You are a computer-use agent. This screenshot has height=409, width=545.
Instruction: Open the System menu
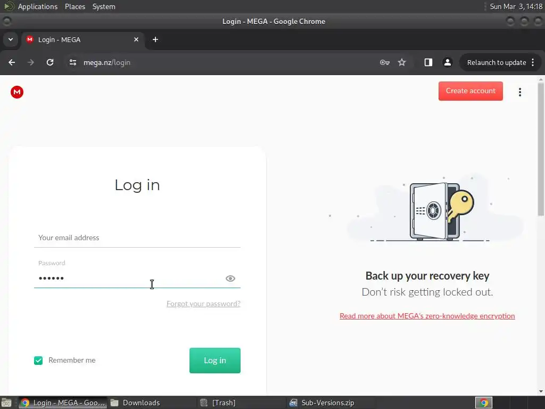[104, 6]
